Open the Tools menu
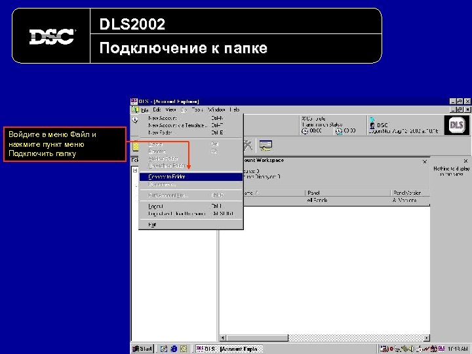 click(197, 110)
